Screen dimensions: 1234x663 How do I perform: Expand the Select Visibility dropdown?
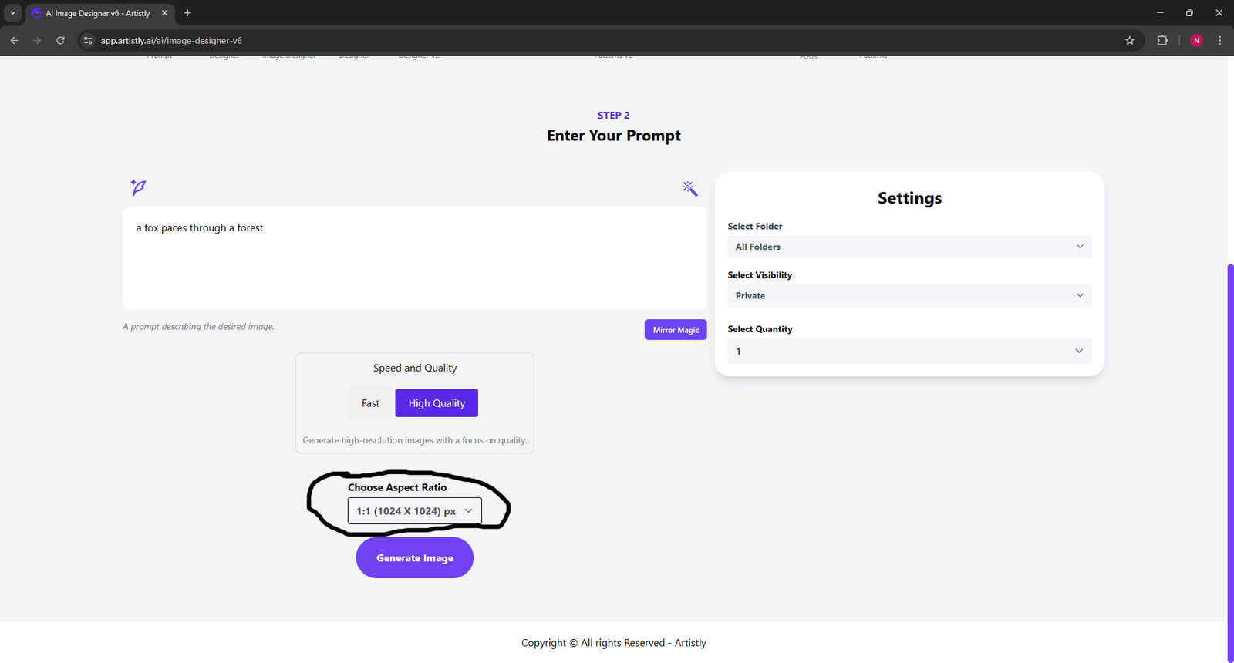(909, 296)
